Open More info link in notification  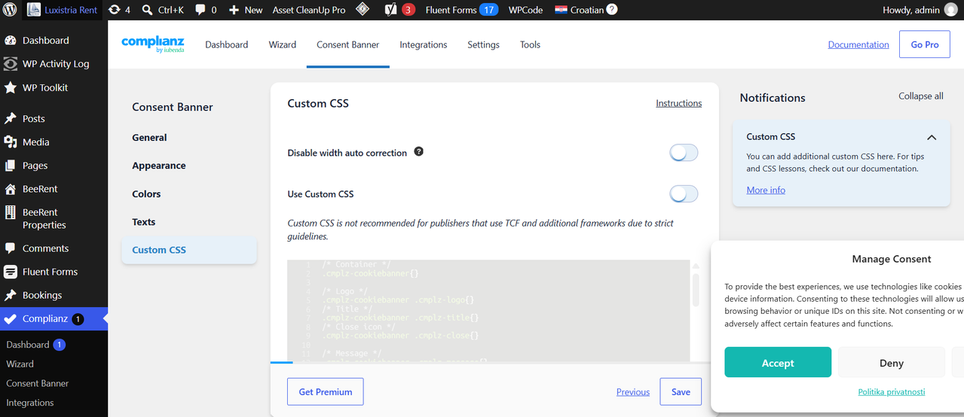[x=766, y=190]
